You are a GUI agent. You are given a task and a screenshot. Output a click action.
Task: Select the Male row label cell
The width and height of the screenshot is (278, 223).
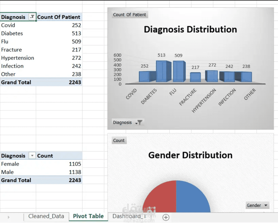tap(18, 172)
